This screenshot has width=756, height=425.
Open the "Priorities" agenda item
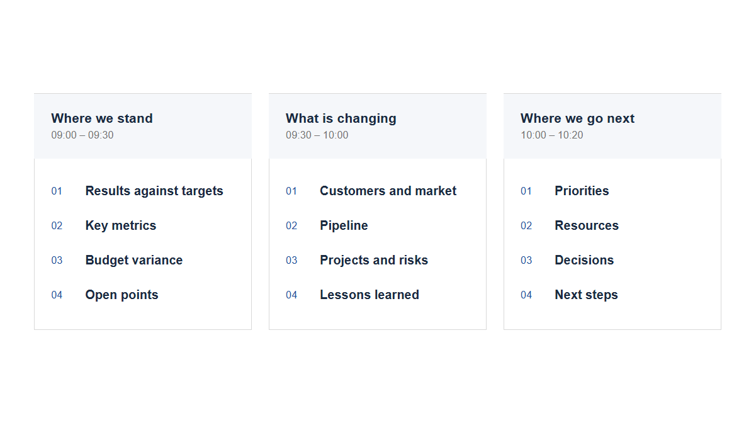coord(582,191)
